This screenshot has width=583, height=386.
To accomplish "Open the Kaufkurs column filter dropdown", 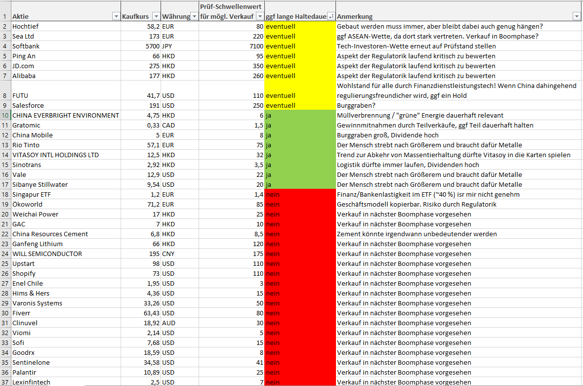I will pos(156,16).
